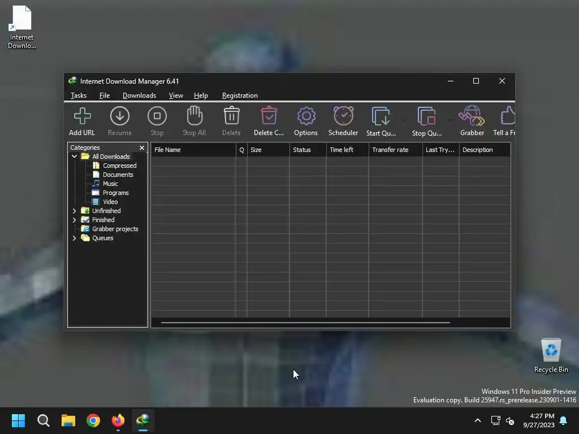
Task: Expand the Finished category node
Action: pos(74,220)
